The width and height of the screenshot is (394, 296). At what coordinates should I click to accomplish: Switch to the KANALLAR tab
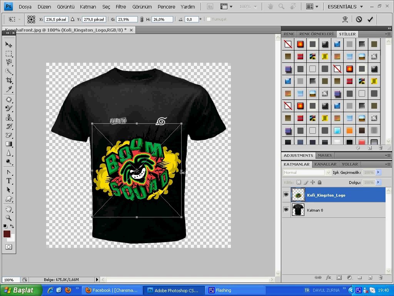pos(326,164)
